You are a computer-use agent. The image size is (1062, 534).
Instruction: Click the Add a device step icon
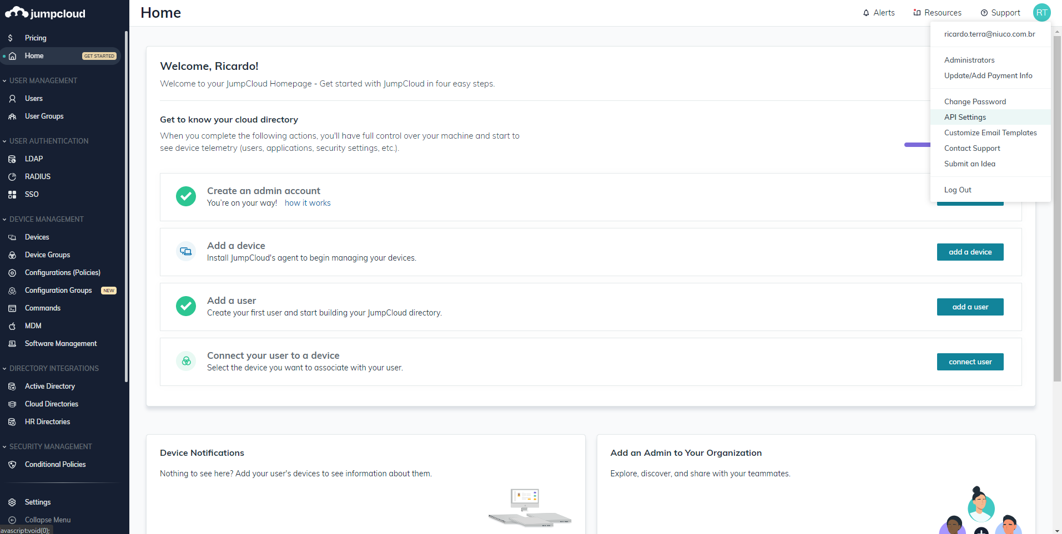186,252
